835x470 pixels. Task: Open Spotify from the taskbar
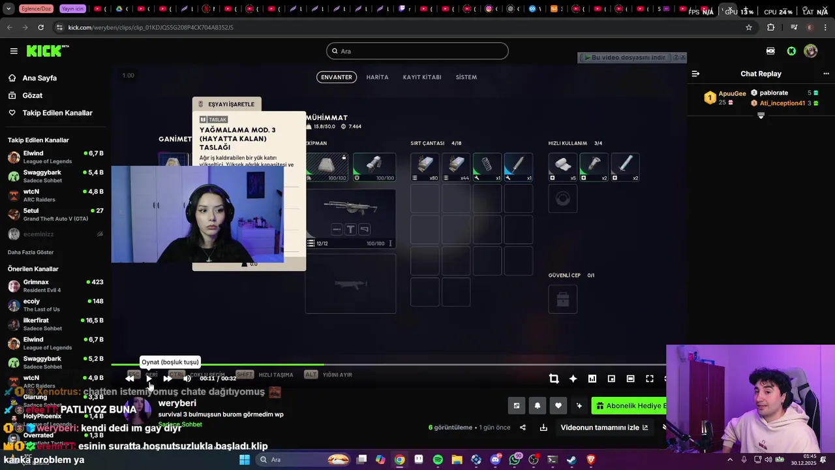pyautogui.click(x=438, y=460)
